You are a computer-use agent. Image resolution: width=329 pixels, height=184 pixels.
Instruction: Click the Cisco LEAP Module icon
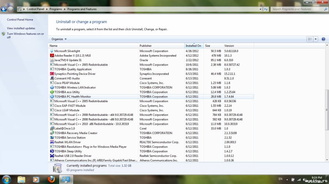click(52, 110)
